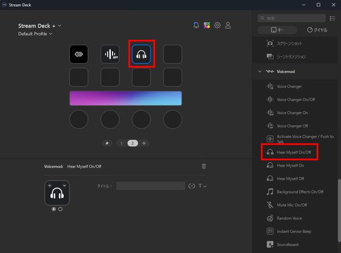
Task: Click the Soundboard action icon
Action: (270, 244)
